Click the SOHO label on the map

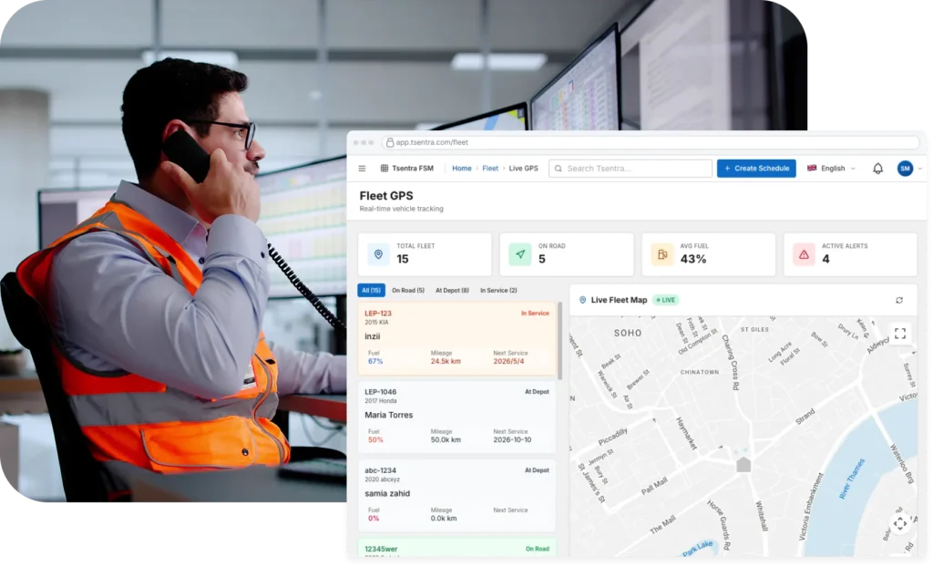(628, 334)
